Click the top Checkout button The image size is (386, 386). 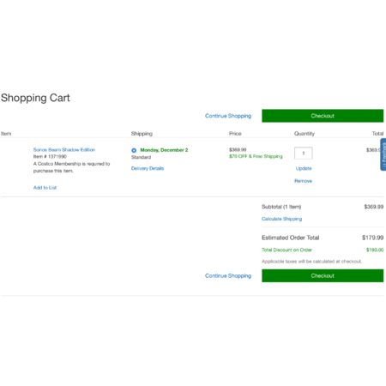pos(323,116)
